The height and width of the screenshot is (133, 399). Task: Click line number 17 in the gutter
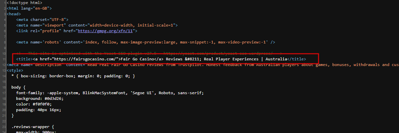(4, 93)
